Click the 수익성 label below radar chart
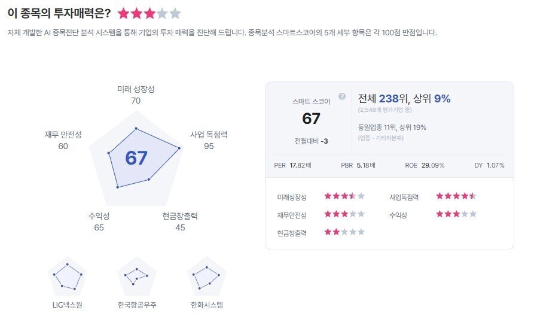The image size is (534, 322). (x=99, y=216)
